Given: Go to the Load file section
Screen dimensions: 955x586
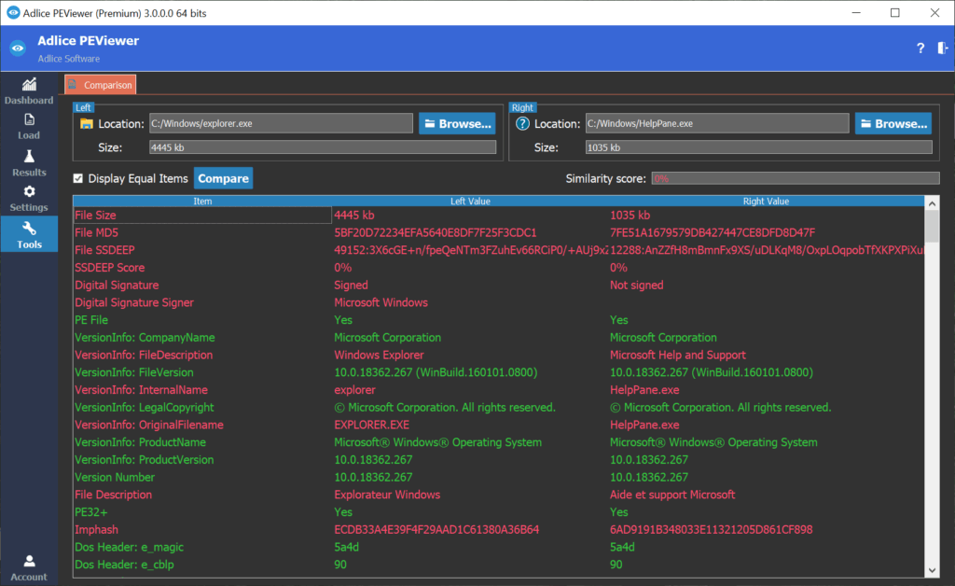Looking at the screenshot, I should pyautogui.click(x=28, y=126).
